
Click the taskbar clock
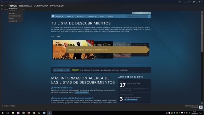[x=195, y=113]
